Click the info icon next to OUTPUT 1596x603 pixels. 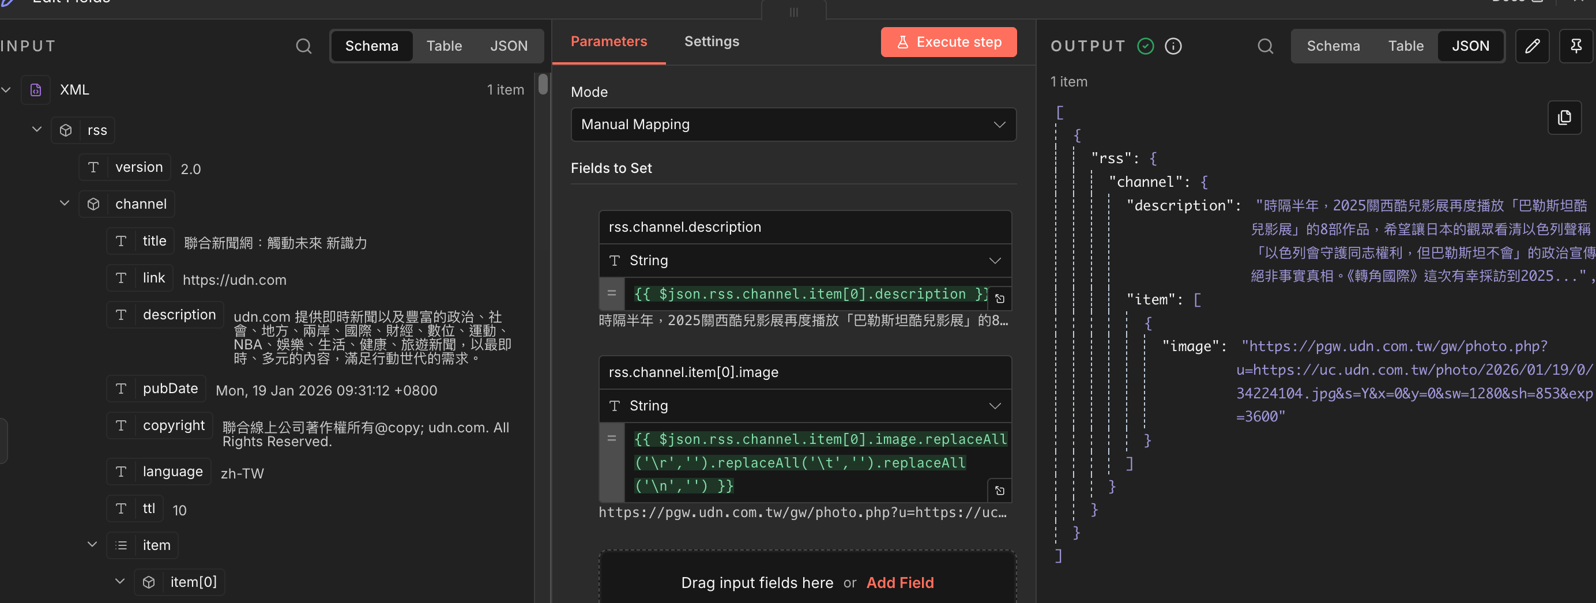1173,46
